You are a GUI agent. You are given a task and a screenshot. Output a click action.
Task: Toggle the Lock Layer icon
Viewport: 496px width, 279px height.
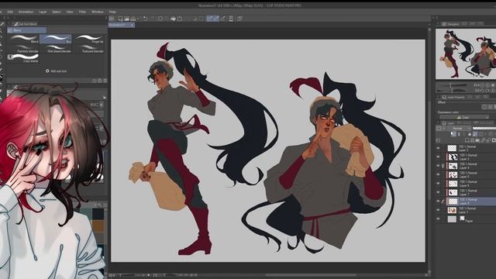[x=470, y=134]
